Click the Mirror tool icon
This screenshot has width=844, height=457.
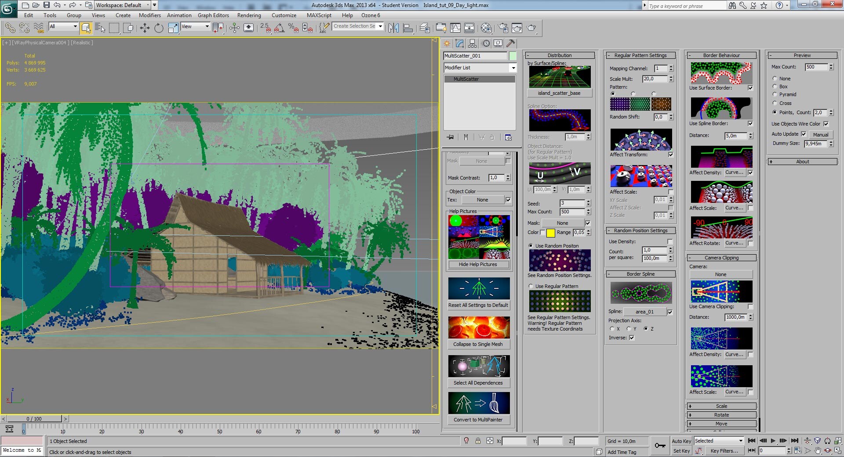coord(394,28)
